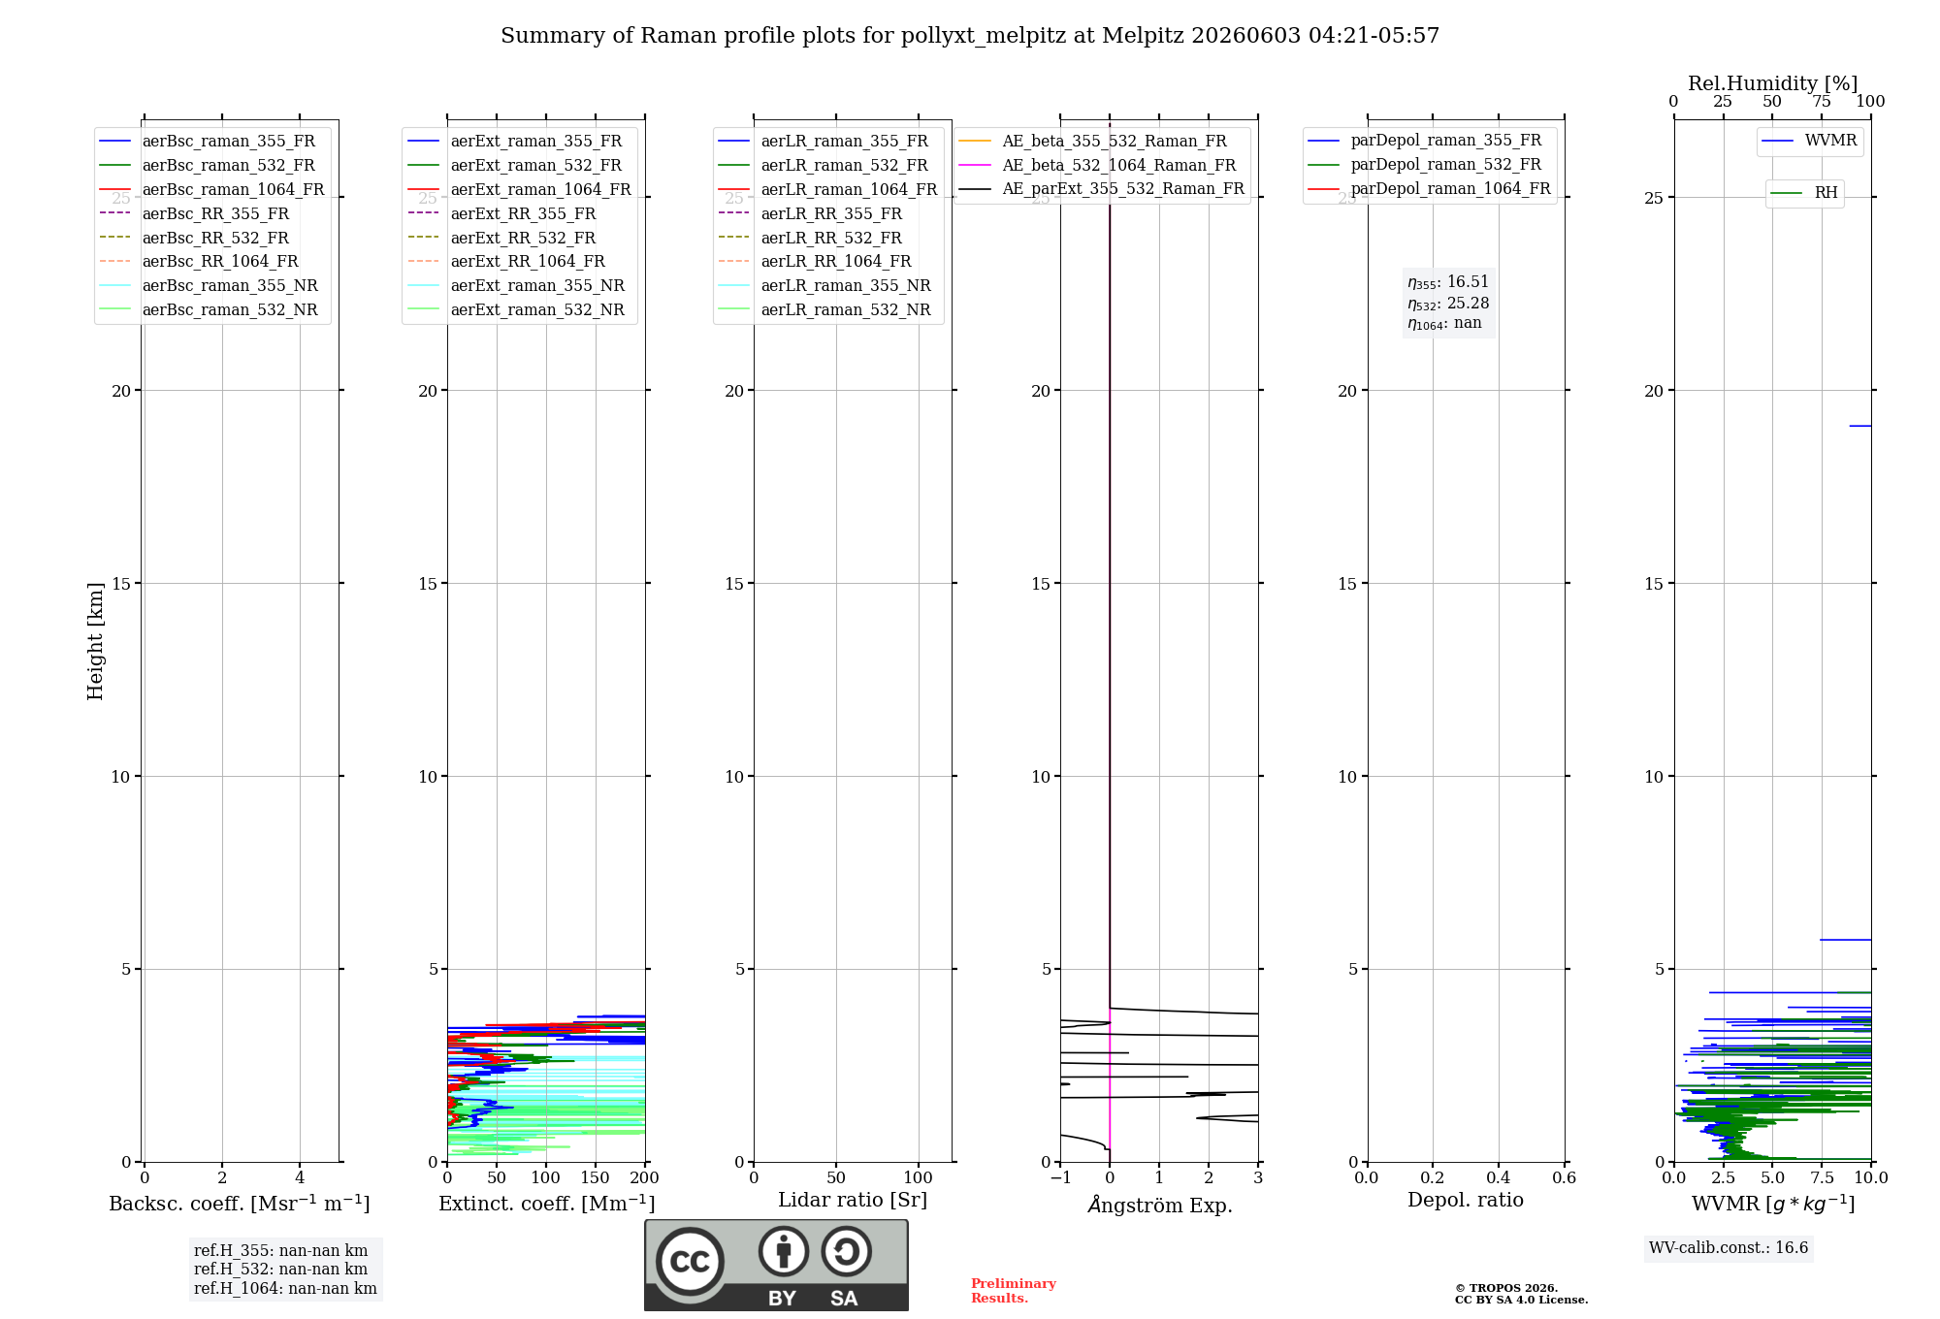
Task: Click the 'ref.H_355: nan-nan km' text
Action: point(281,1251)
